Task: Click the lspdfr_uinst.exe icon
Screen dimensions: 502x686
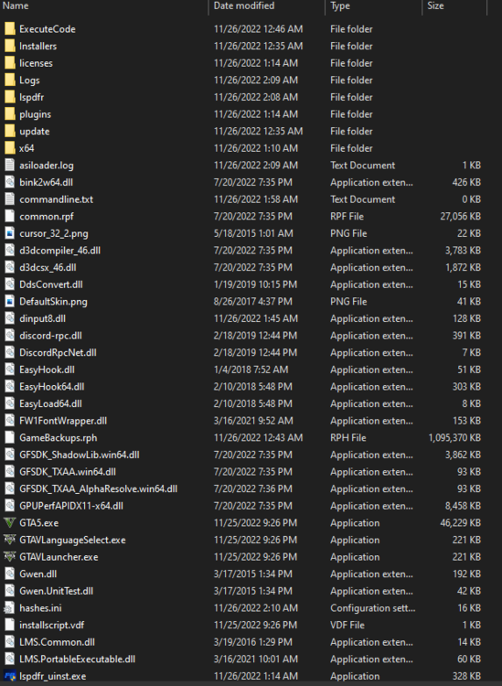Action: click(10, 676)
